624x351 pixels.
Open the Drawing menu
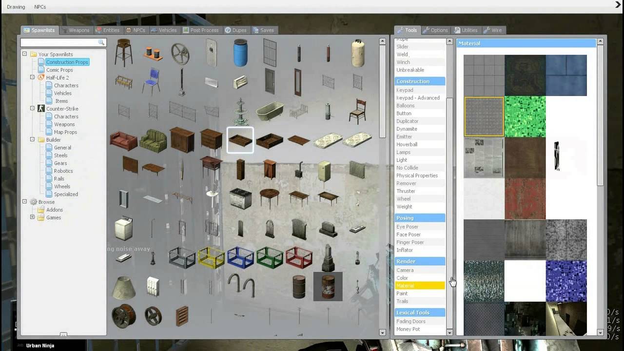[x=16, y=7]
